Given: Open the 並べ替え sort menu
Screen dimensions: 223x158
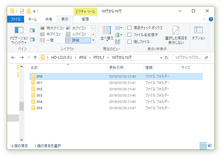Looking at the screenshot, I should [107, 34].
